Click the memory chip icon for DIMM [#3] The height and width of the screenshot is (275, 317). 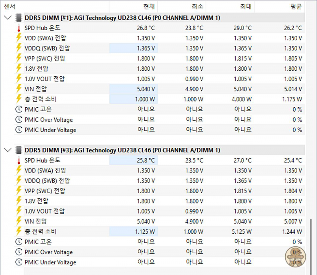pos(18,150)
